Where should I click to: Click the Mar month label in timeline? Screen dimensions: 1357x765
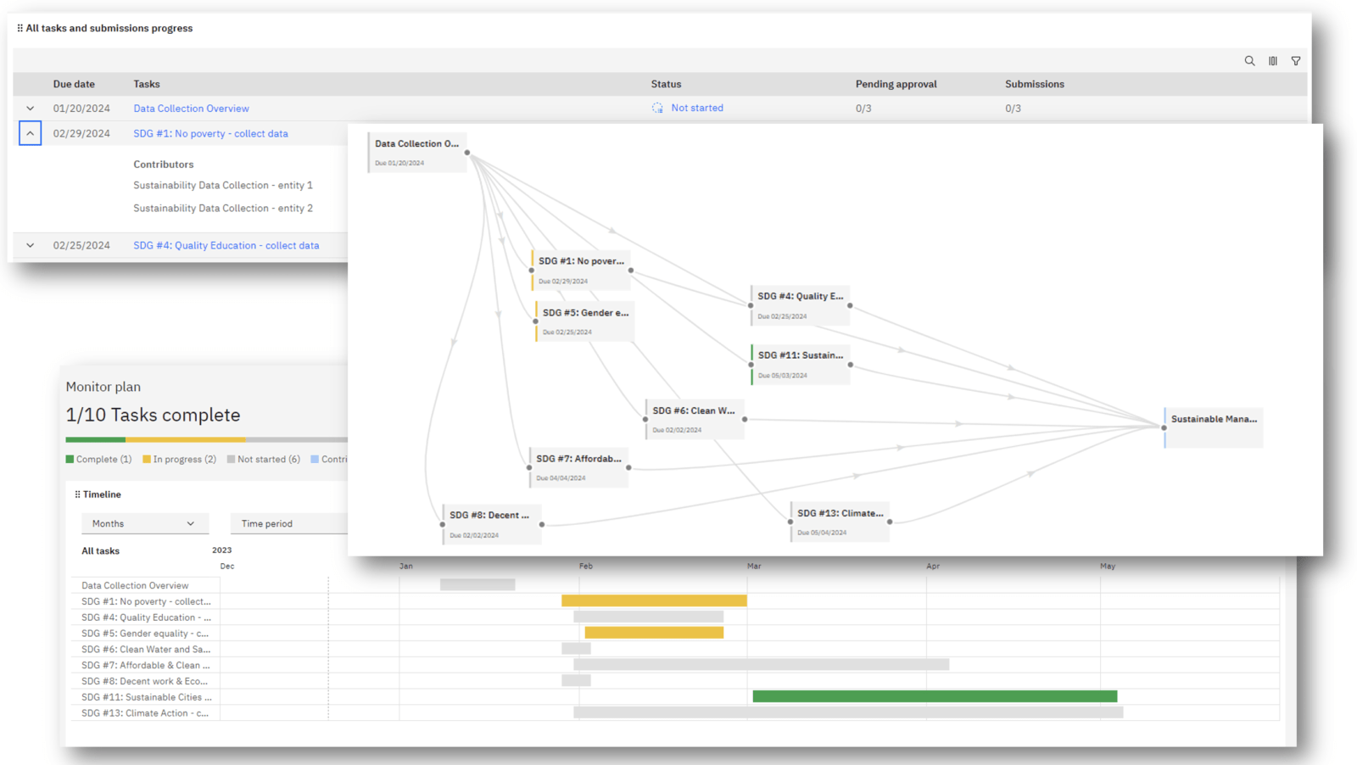coord(754,566)
